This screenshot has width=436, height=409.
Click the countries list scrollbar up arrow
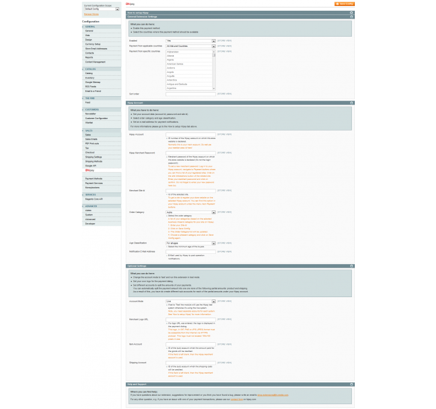[214, 52]
